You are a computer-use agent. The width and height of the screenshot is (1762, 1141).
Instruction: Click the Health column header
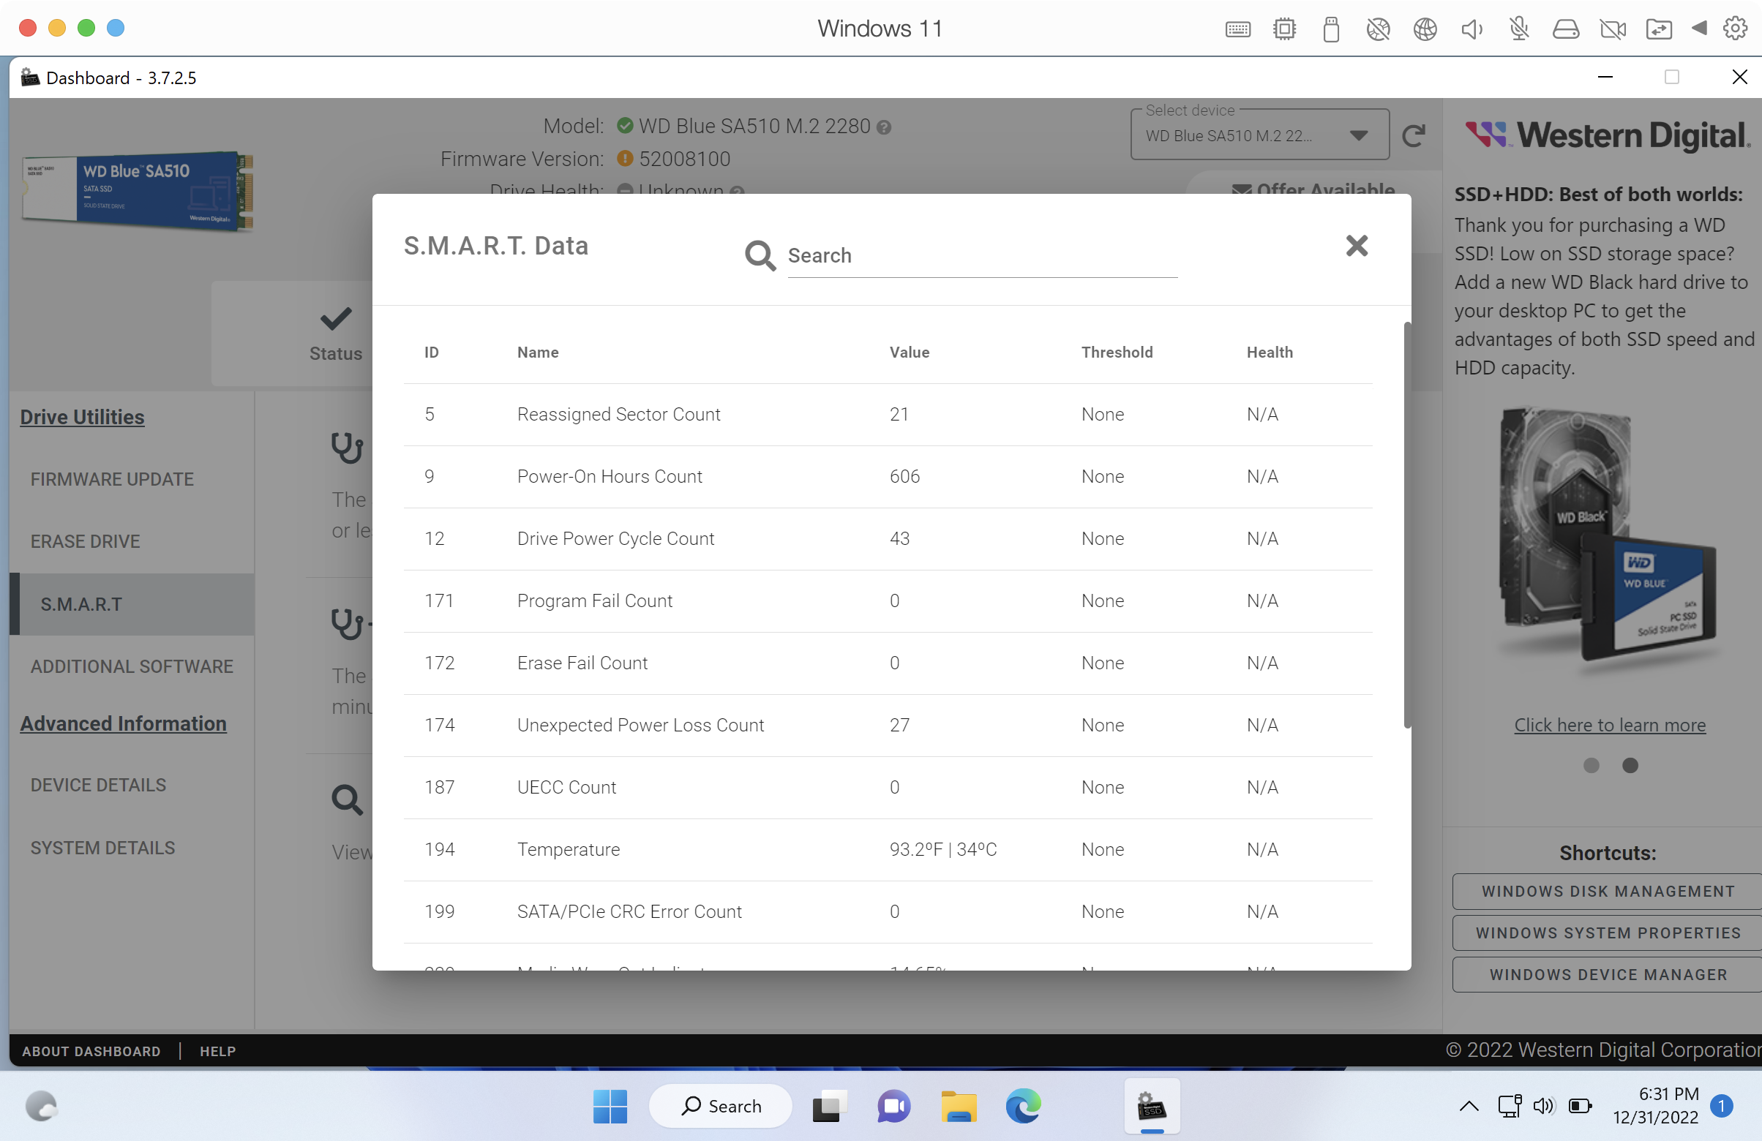(x=1269, y=353)
